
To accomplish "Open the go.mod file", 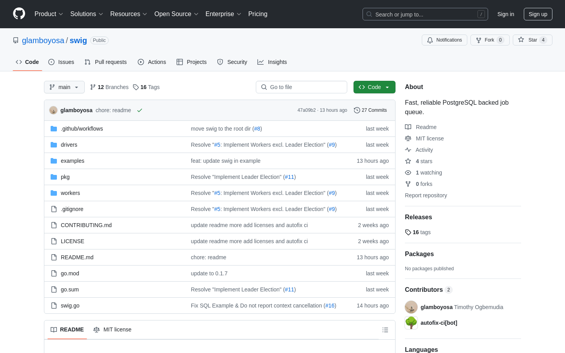I will 70,273.
